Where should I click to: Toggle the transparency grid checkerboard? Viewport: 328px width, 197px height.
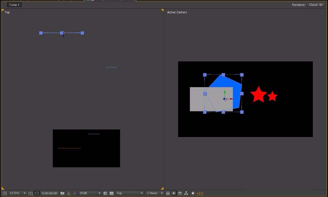112,193
